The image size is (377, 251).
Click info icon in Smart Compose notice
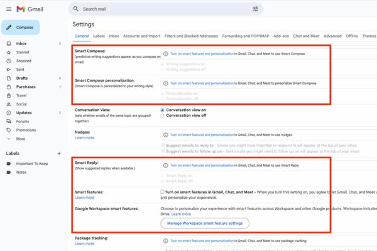click(x=166, y=54)
